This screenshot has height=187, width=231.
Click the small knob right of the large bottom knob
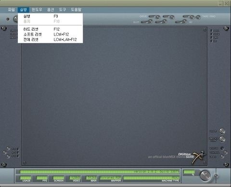[216, 176]
